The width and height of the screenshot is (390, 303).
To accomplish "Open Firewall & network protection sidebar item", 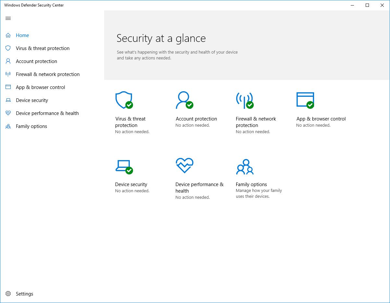I will point(48,74).
